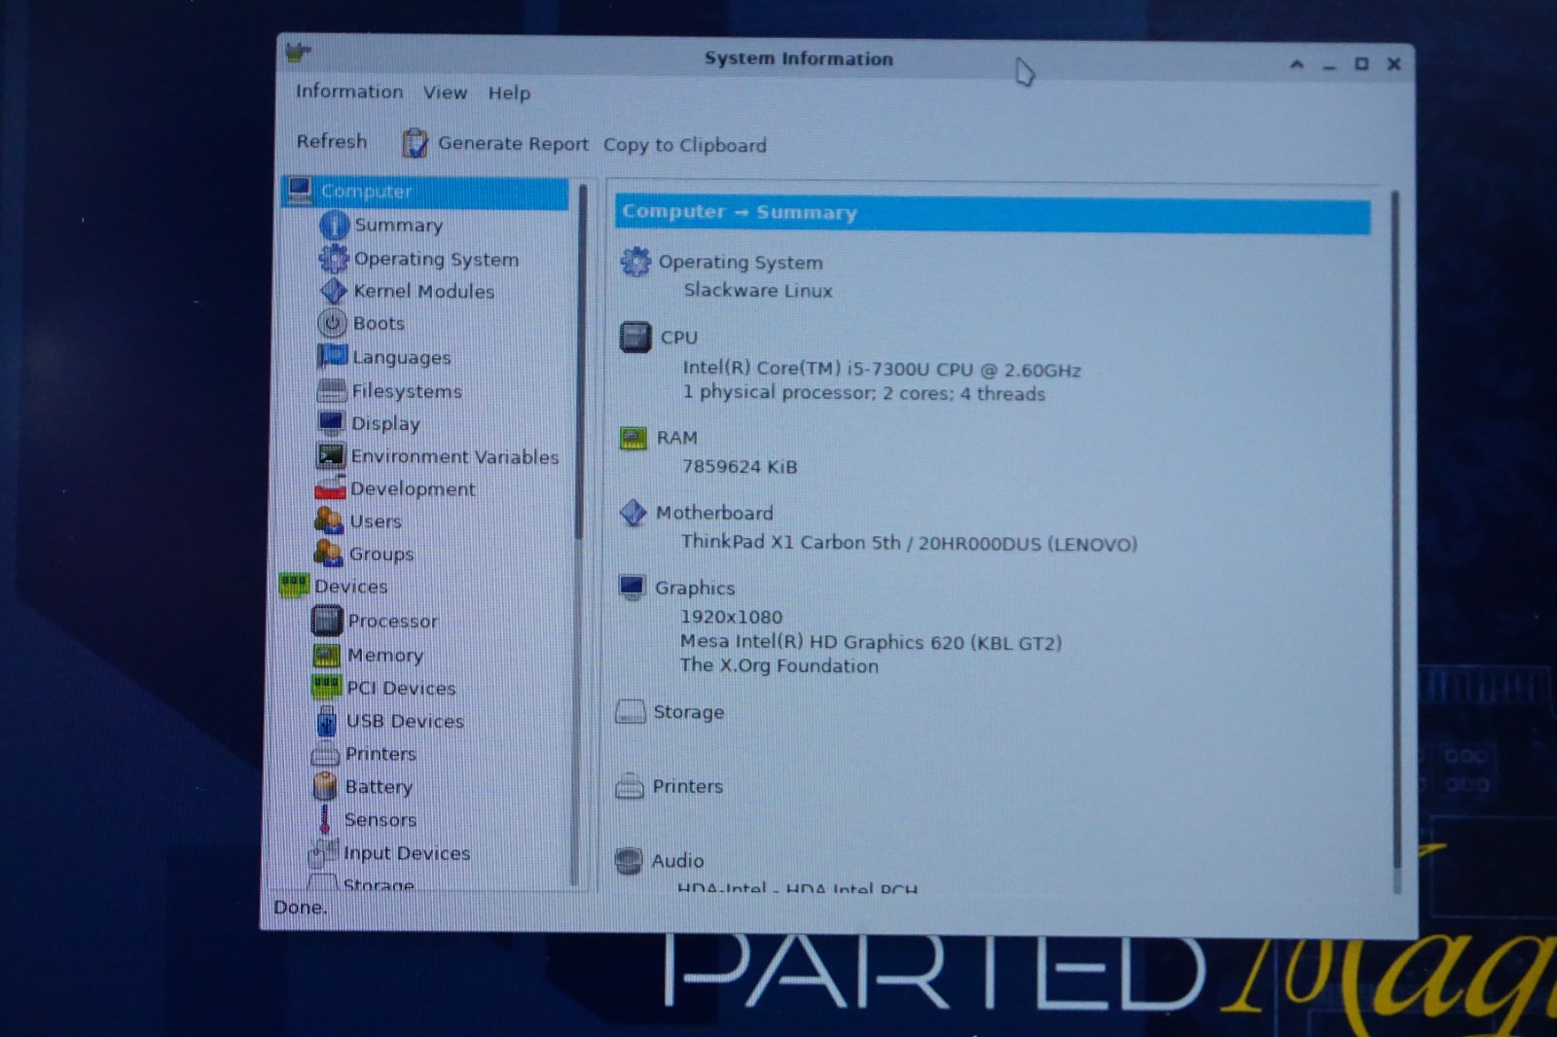Open the View menu
The image size is (1557, 1037).
pyautogui.click(x=445, y=92)
